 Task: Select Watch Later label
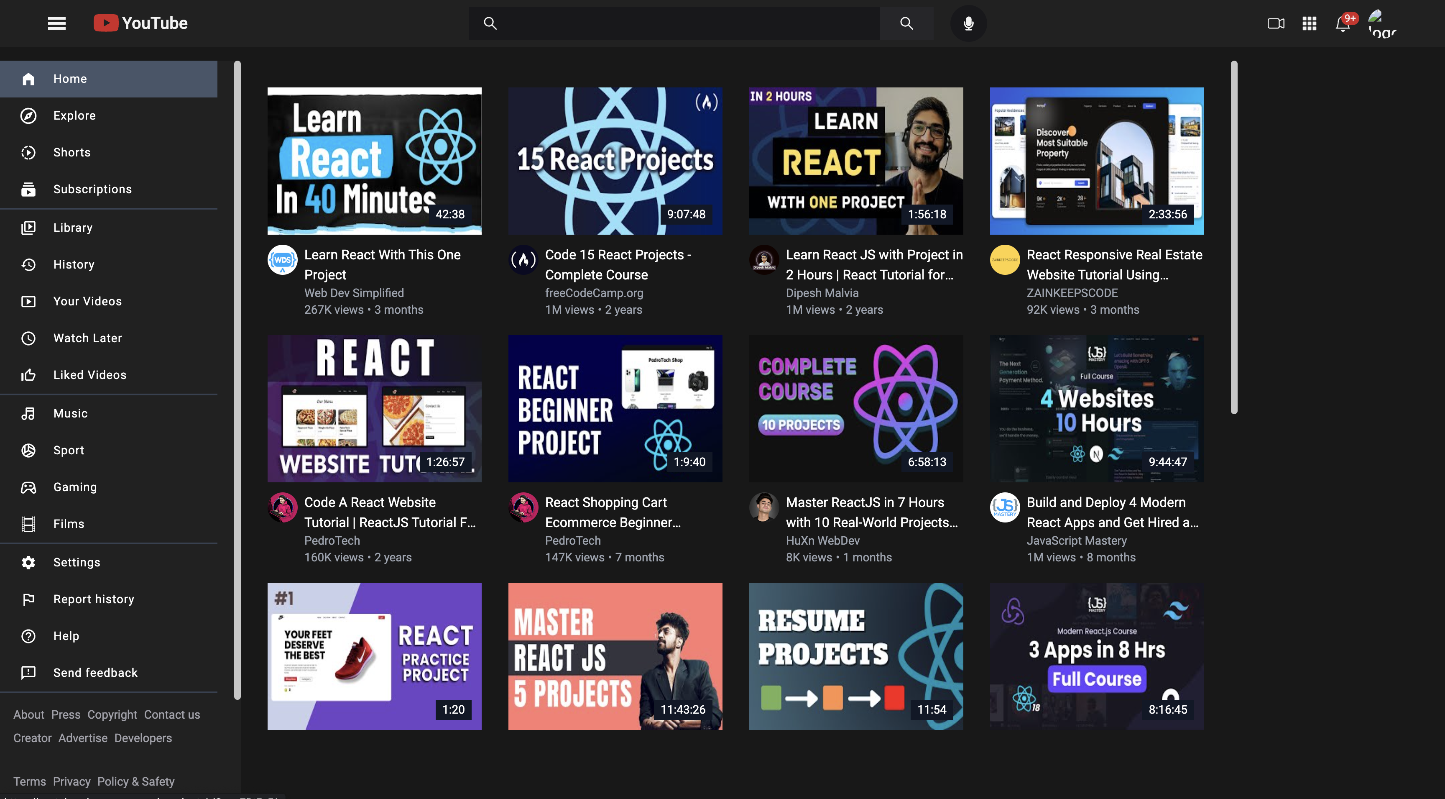tap(87, 338)
